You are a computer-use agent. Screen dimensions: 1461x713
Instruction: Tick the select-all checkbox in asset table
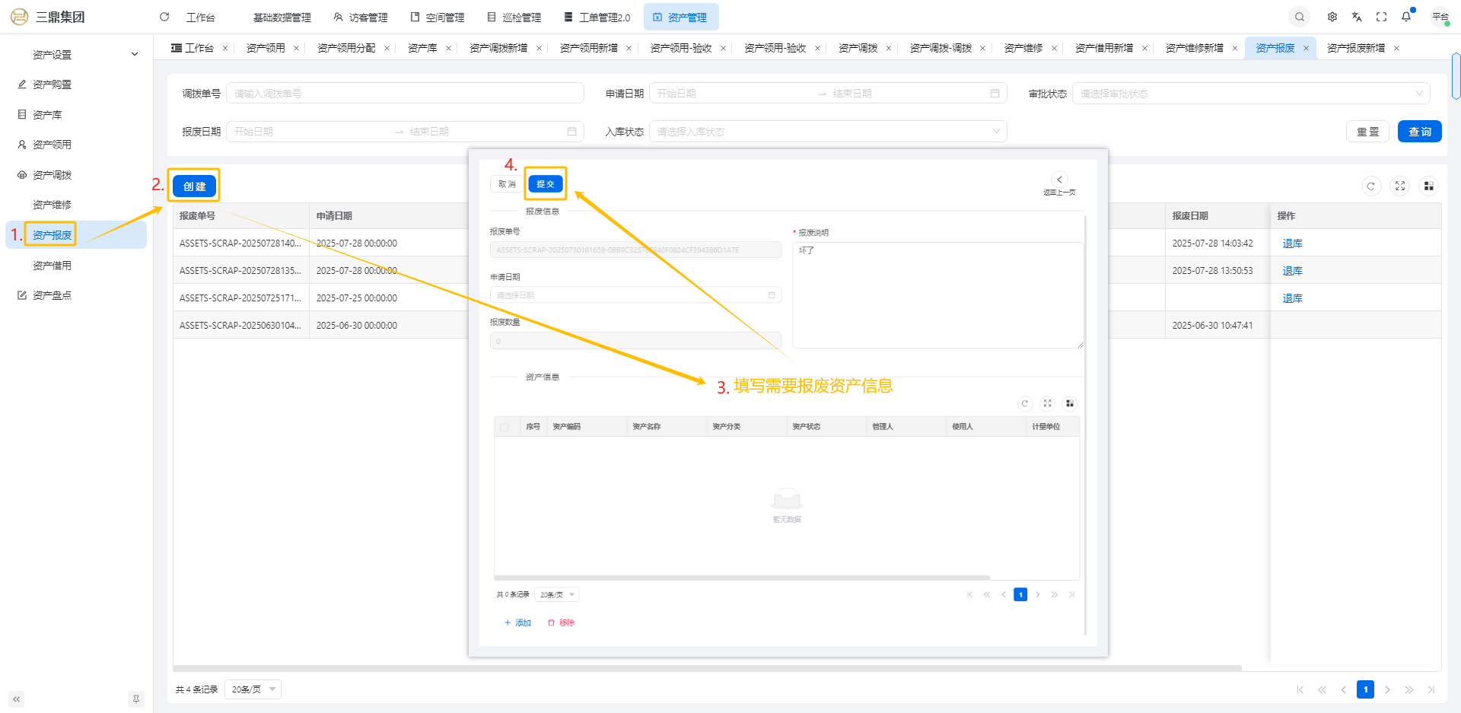coord(505,427)
